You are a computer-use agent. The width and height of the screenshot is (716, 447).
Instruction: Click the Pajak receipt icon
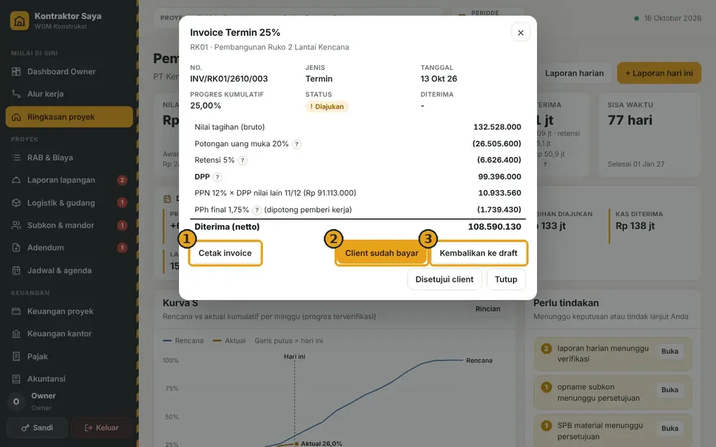coord(16,356)
